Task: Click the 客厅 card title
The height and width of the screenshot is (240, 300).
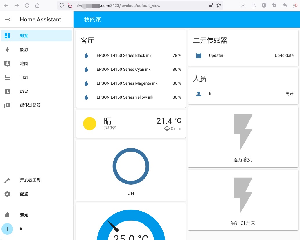Action: (87, 41)
